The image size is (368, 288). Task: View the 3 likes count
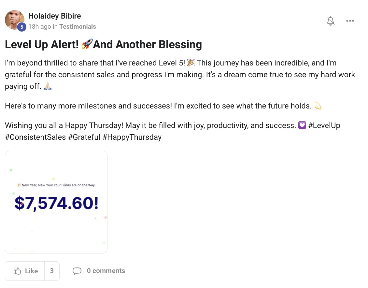pyautogui.click(x=52, y=271)
